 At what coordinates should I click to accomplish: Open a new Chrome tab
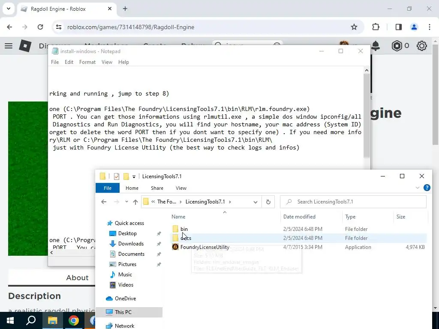pos(125,9)
